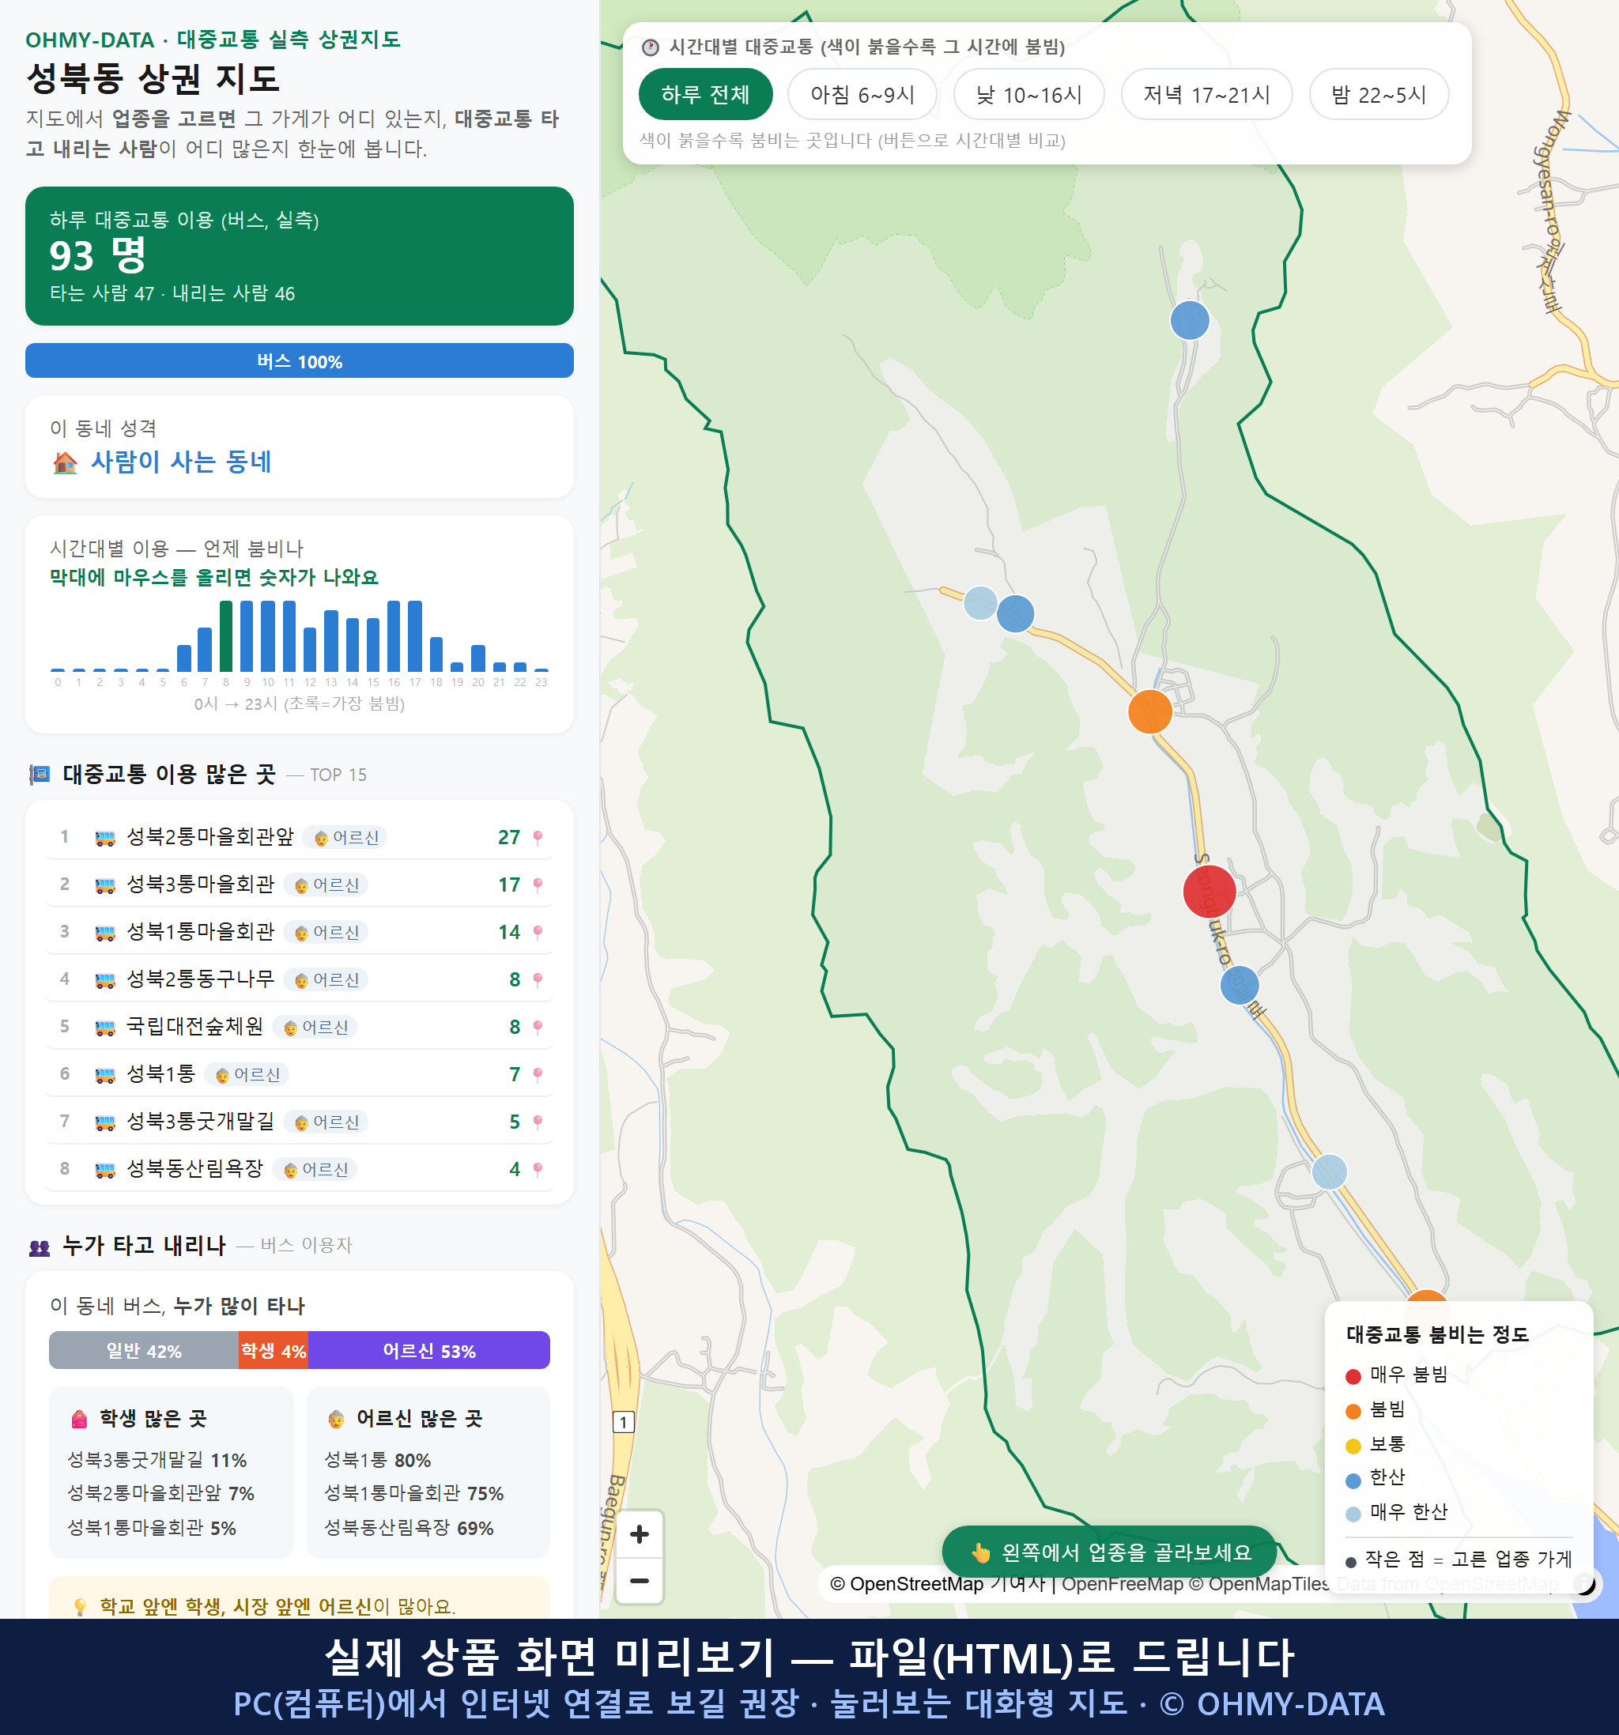This screenshot has width=1619, height=1735.
Task: Click the 학생 4% rider segment
Action: click(274, 1350)
